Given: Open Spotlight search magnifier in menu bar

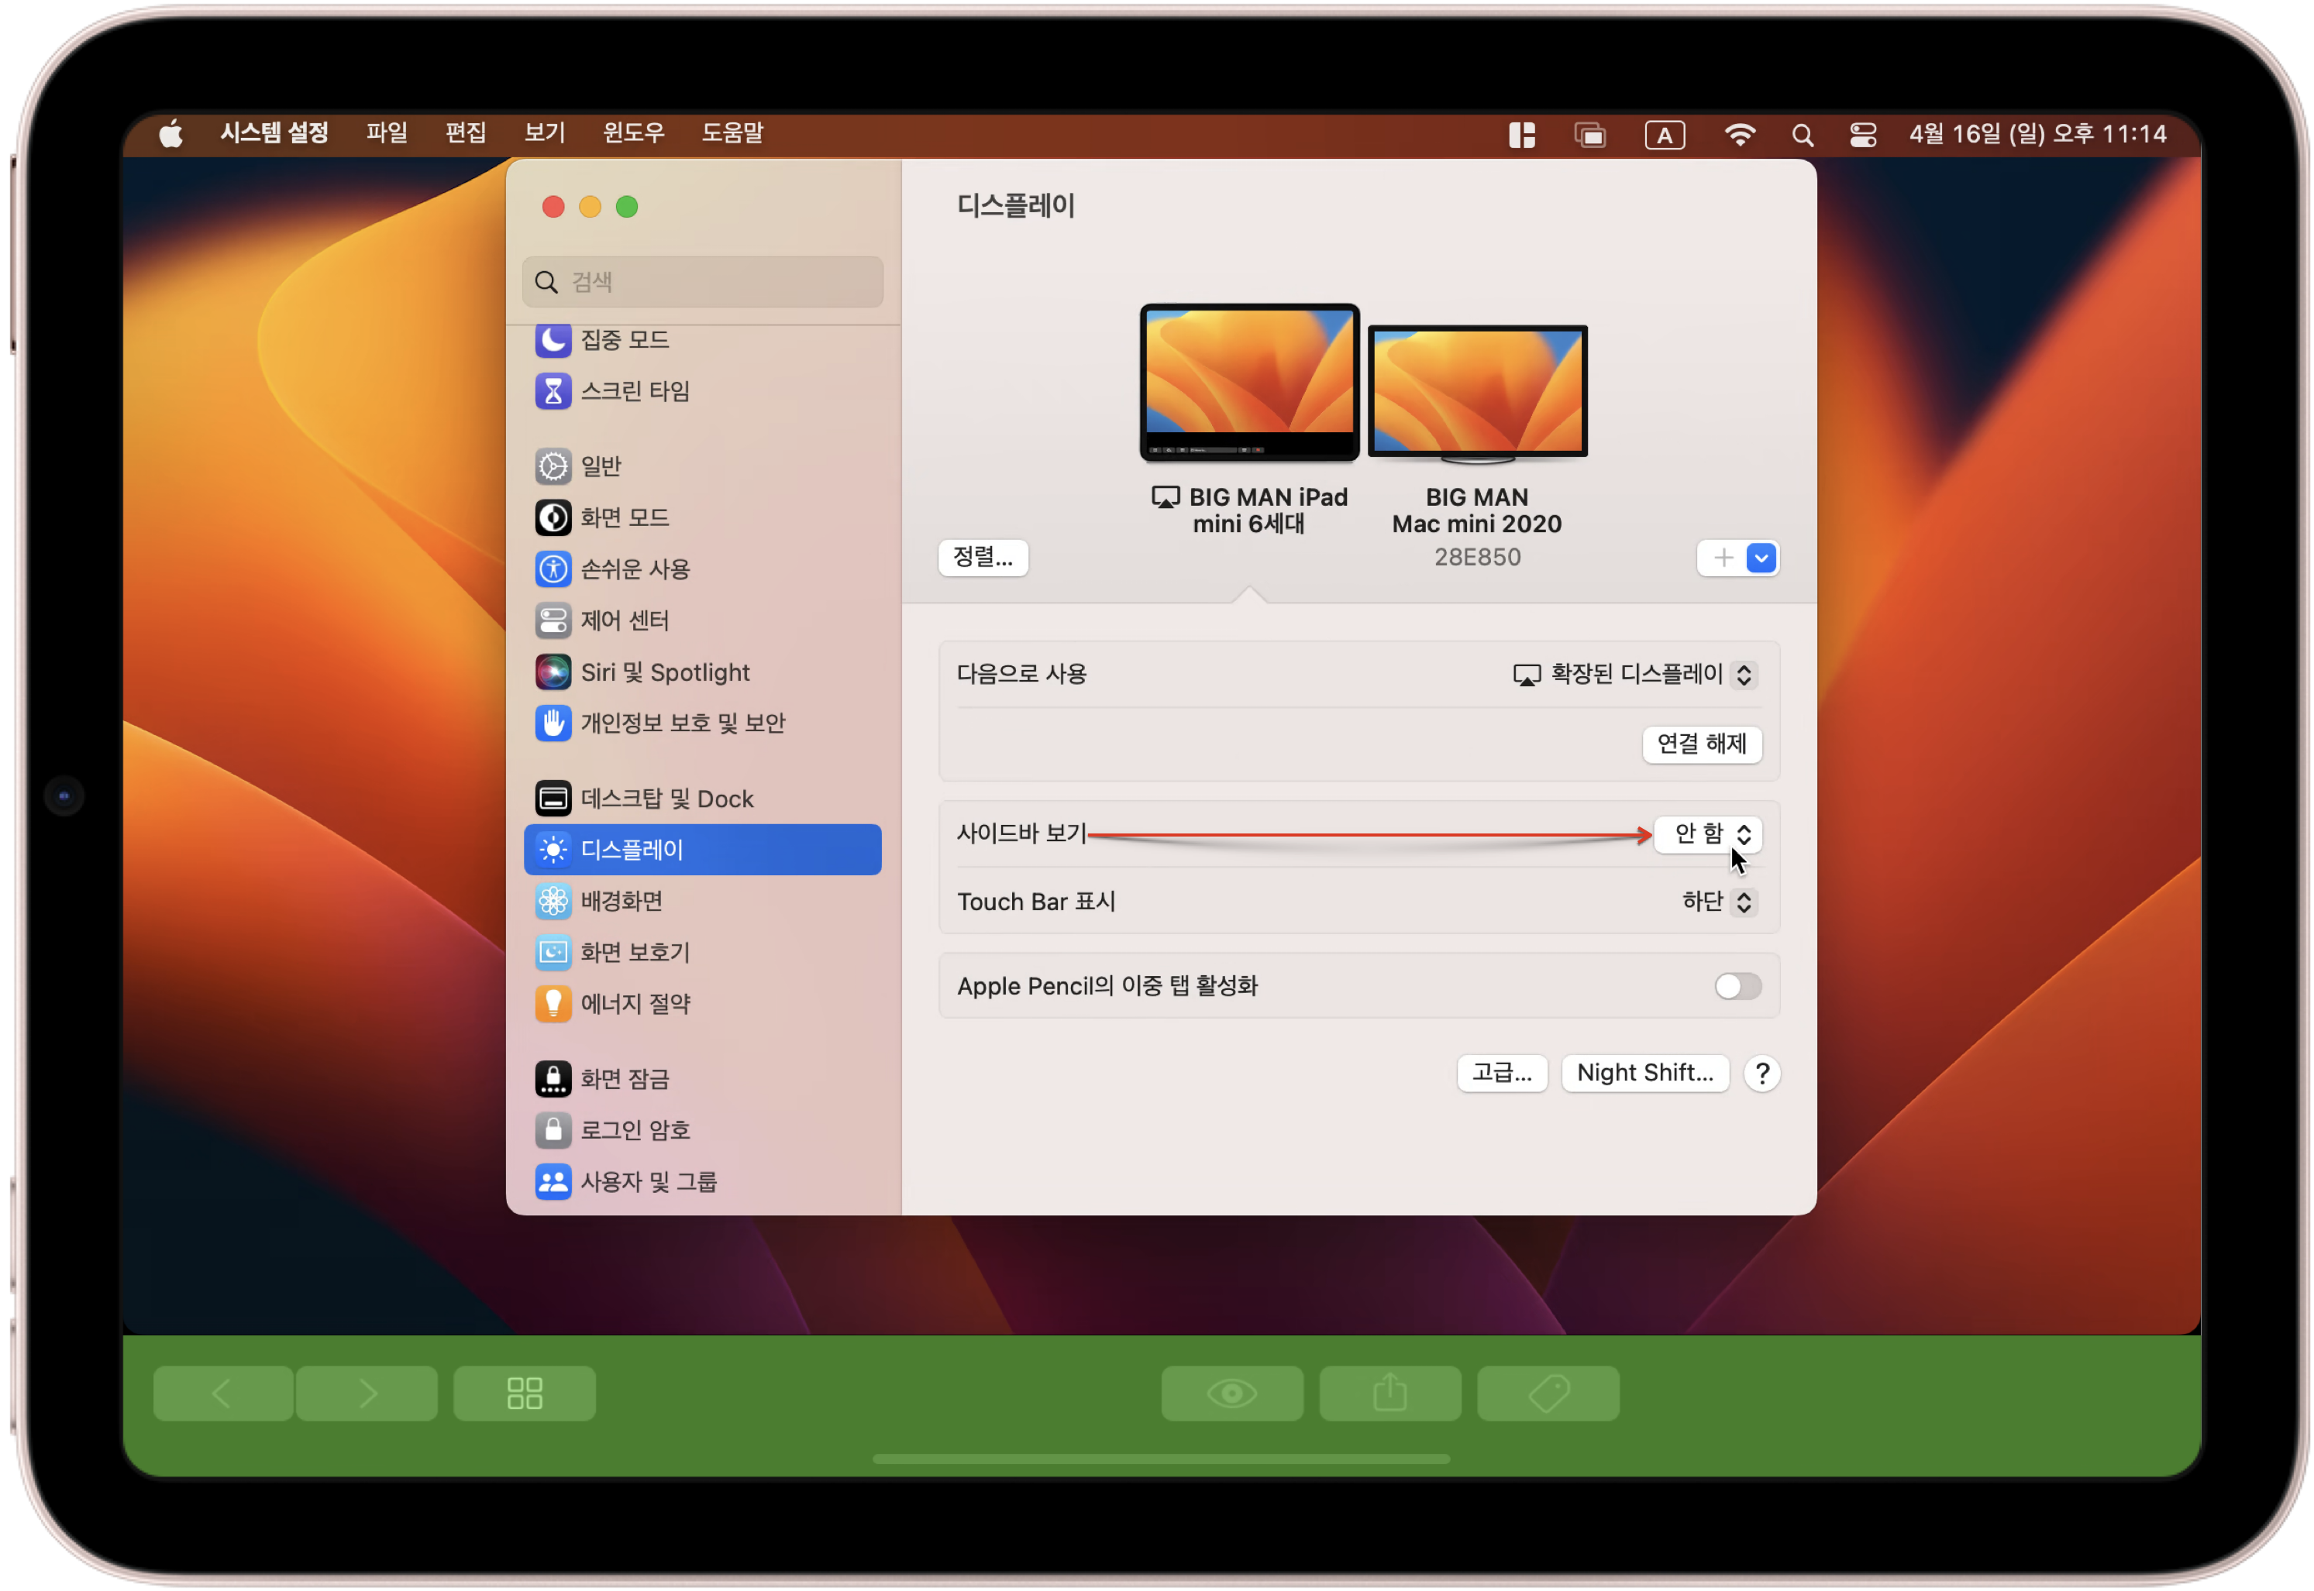Looking at the screenshot, I should pos(1801,135).
